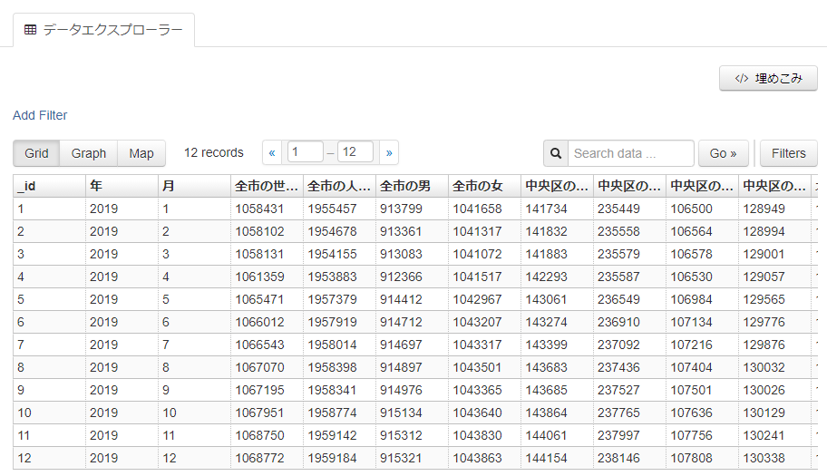Go to the next page with »
This screenshot has height=476, width=827.
pos(389,153)
